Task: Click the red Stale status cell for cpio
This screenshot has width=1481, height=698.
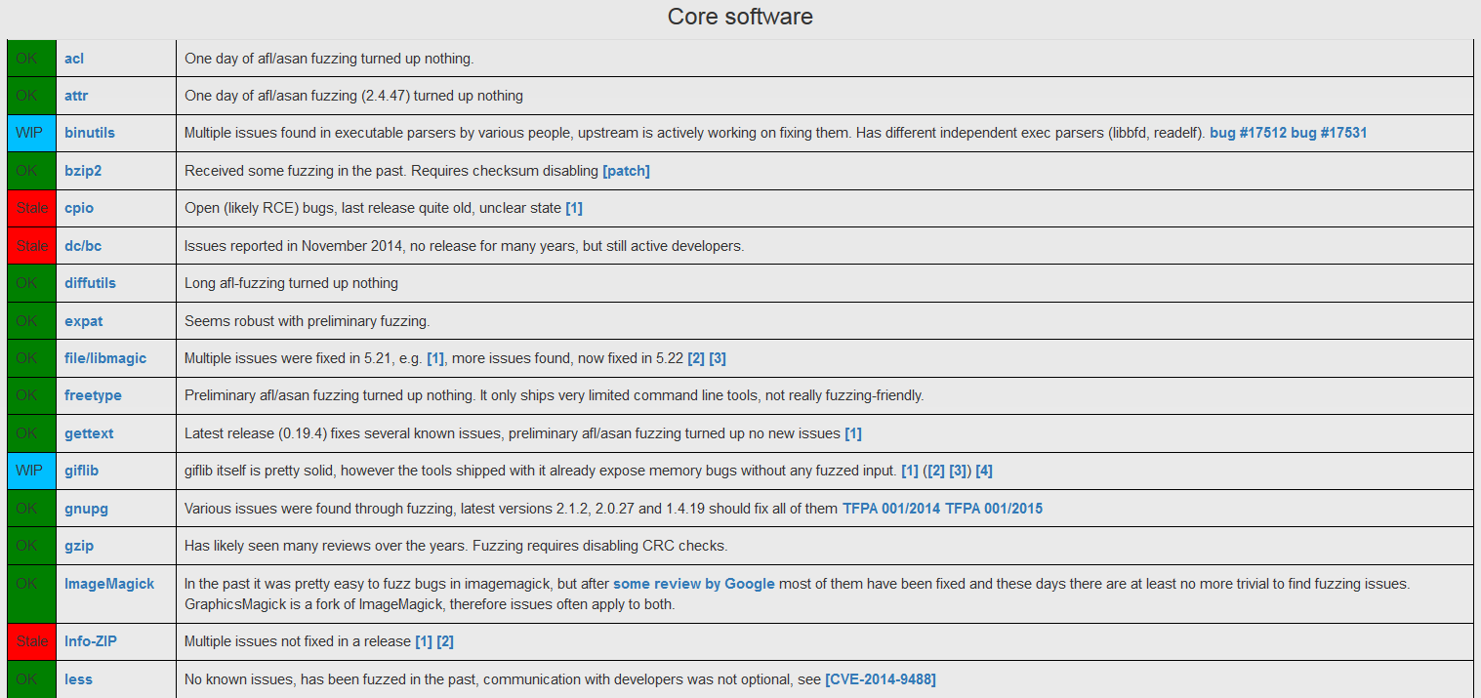Action: pyautogui.click(x=31, y=208)
